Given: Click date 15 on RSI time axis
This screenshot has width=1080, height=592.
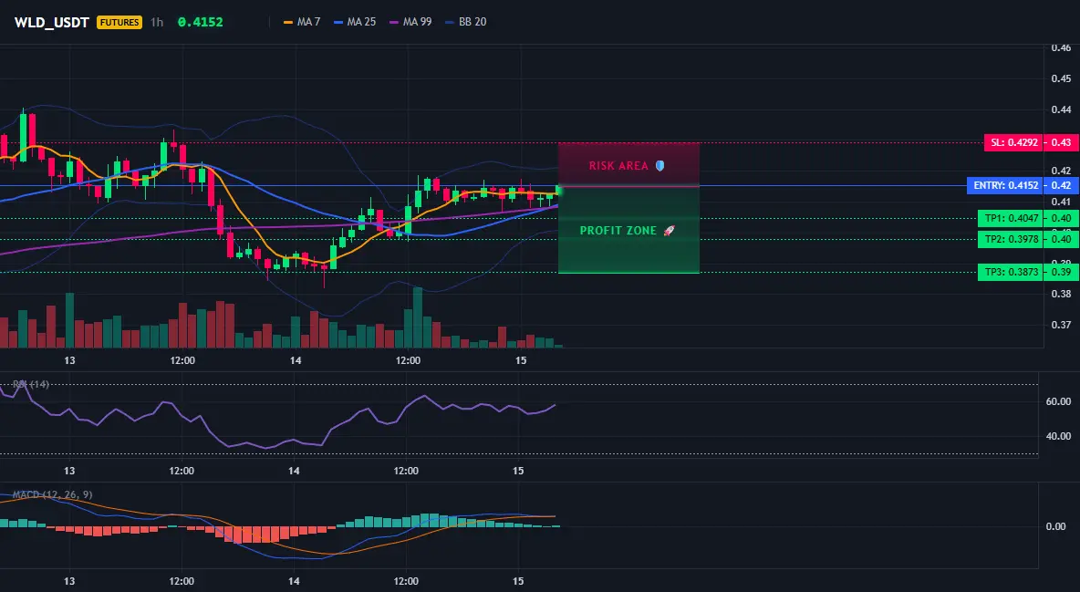Looking at the screenshot, I should [x=519, y=472].
